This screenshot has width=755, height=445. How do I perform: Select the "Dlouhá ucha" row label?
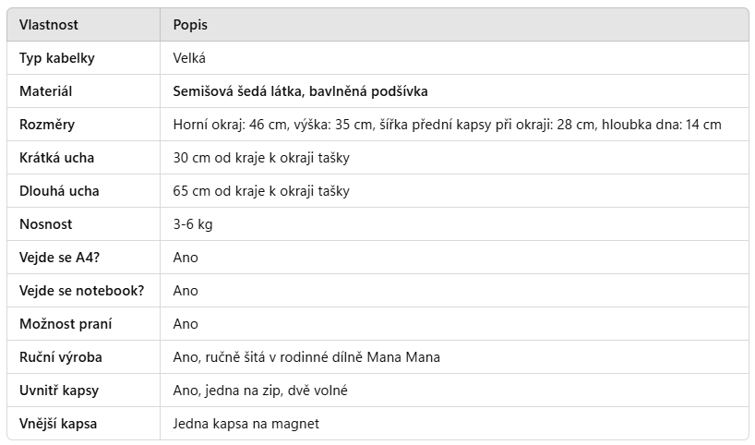click(x=59, y=191)
